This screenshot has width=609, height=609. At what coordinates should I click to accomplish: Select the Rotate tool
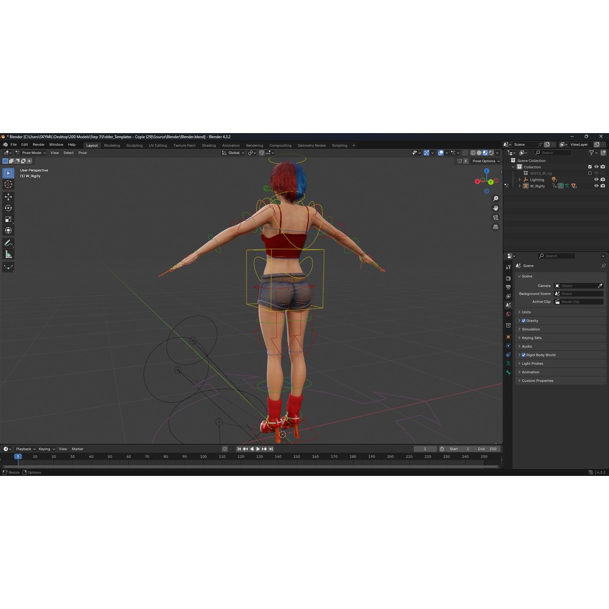[x=8, y=208]
